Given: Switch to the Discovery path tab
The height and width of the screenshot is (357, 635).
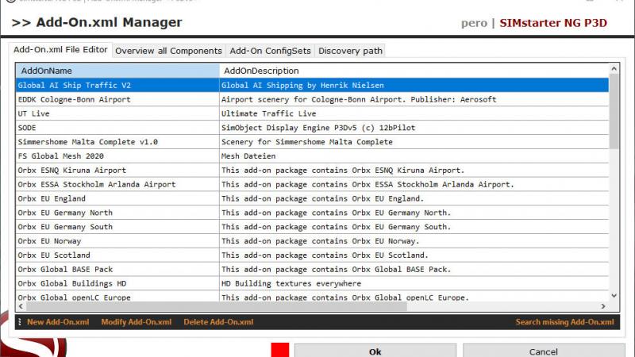Looking at the screenshot, I should click(x=350, y=51).
